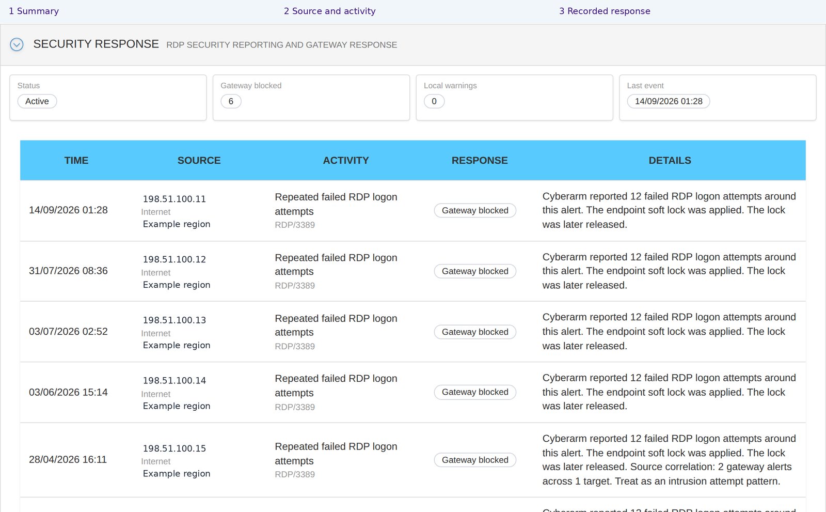
Task: Select the Gateway blocked count 6
Action: pos(231,101)
